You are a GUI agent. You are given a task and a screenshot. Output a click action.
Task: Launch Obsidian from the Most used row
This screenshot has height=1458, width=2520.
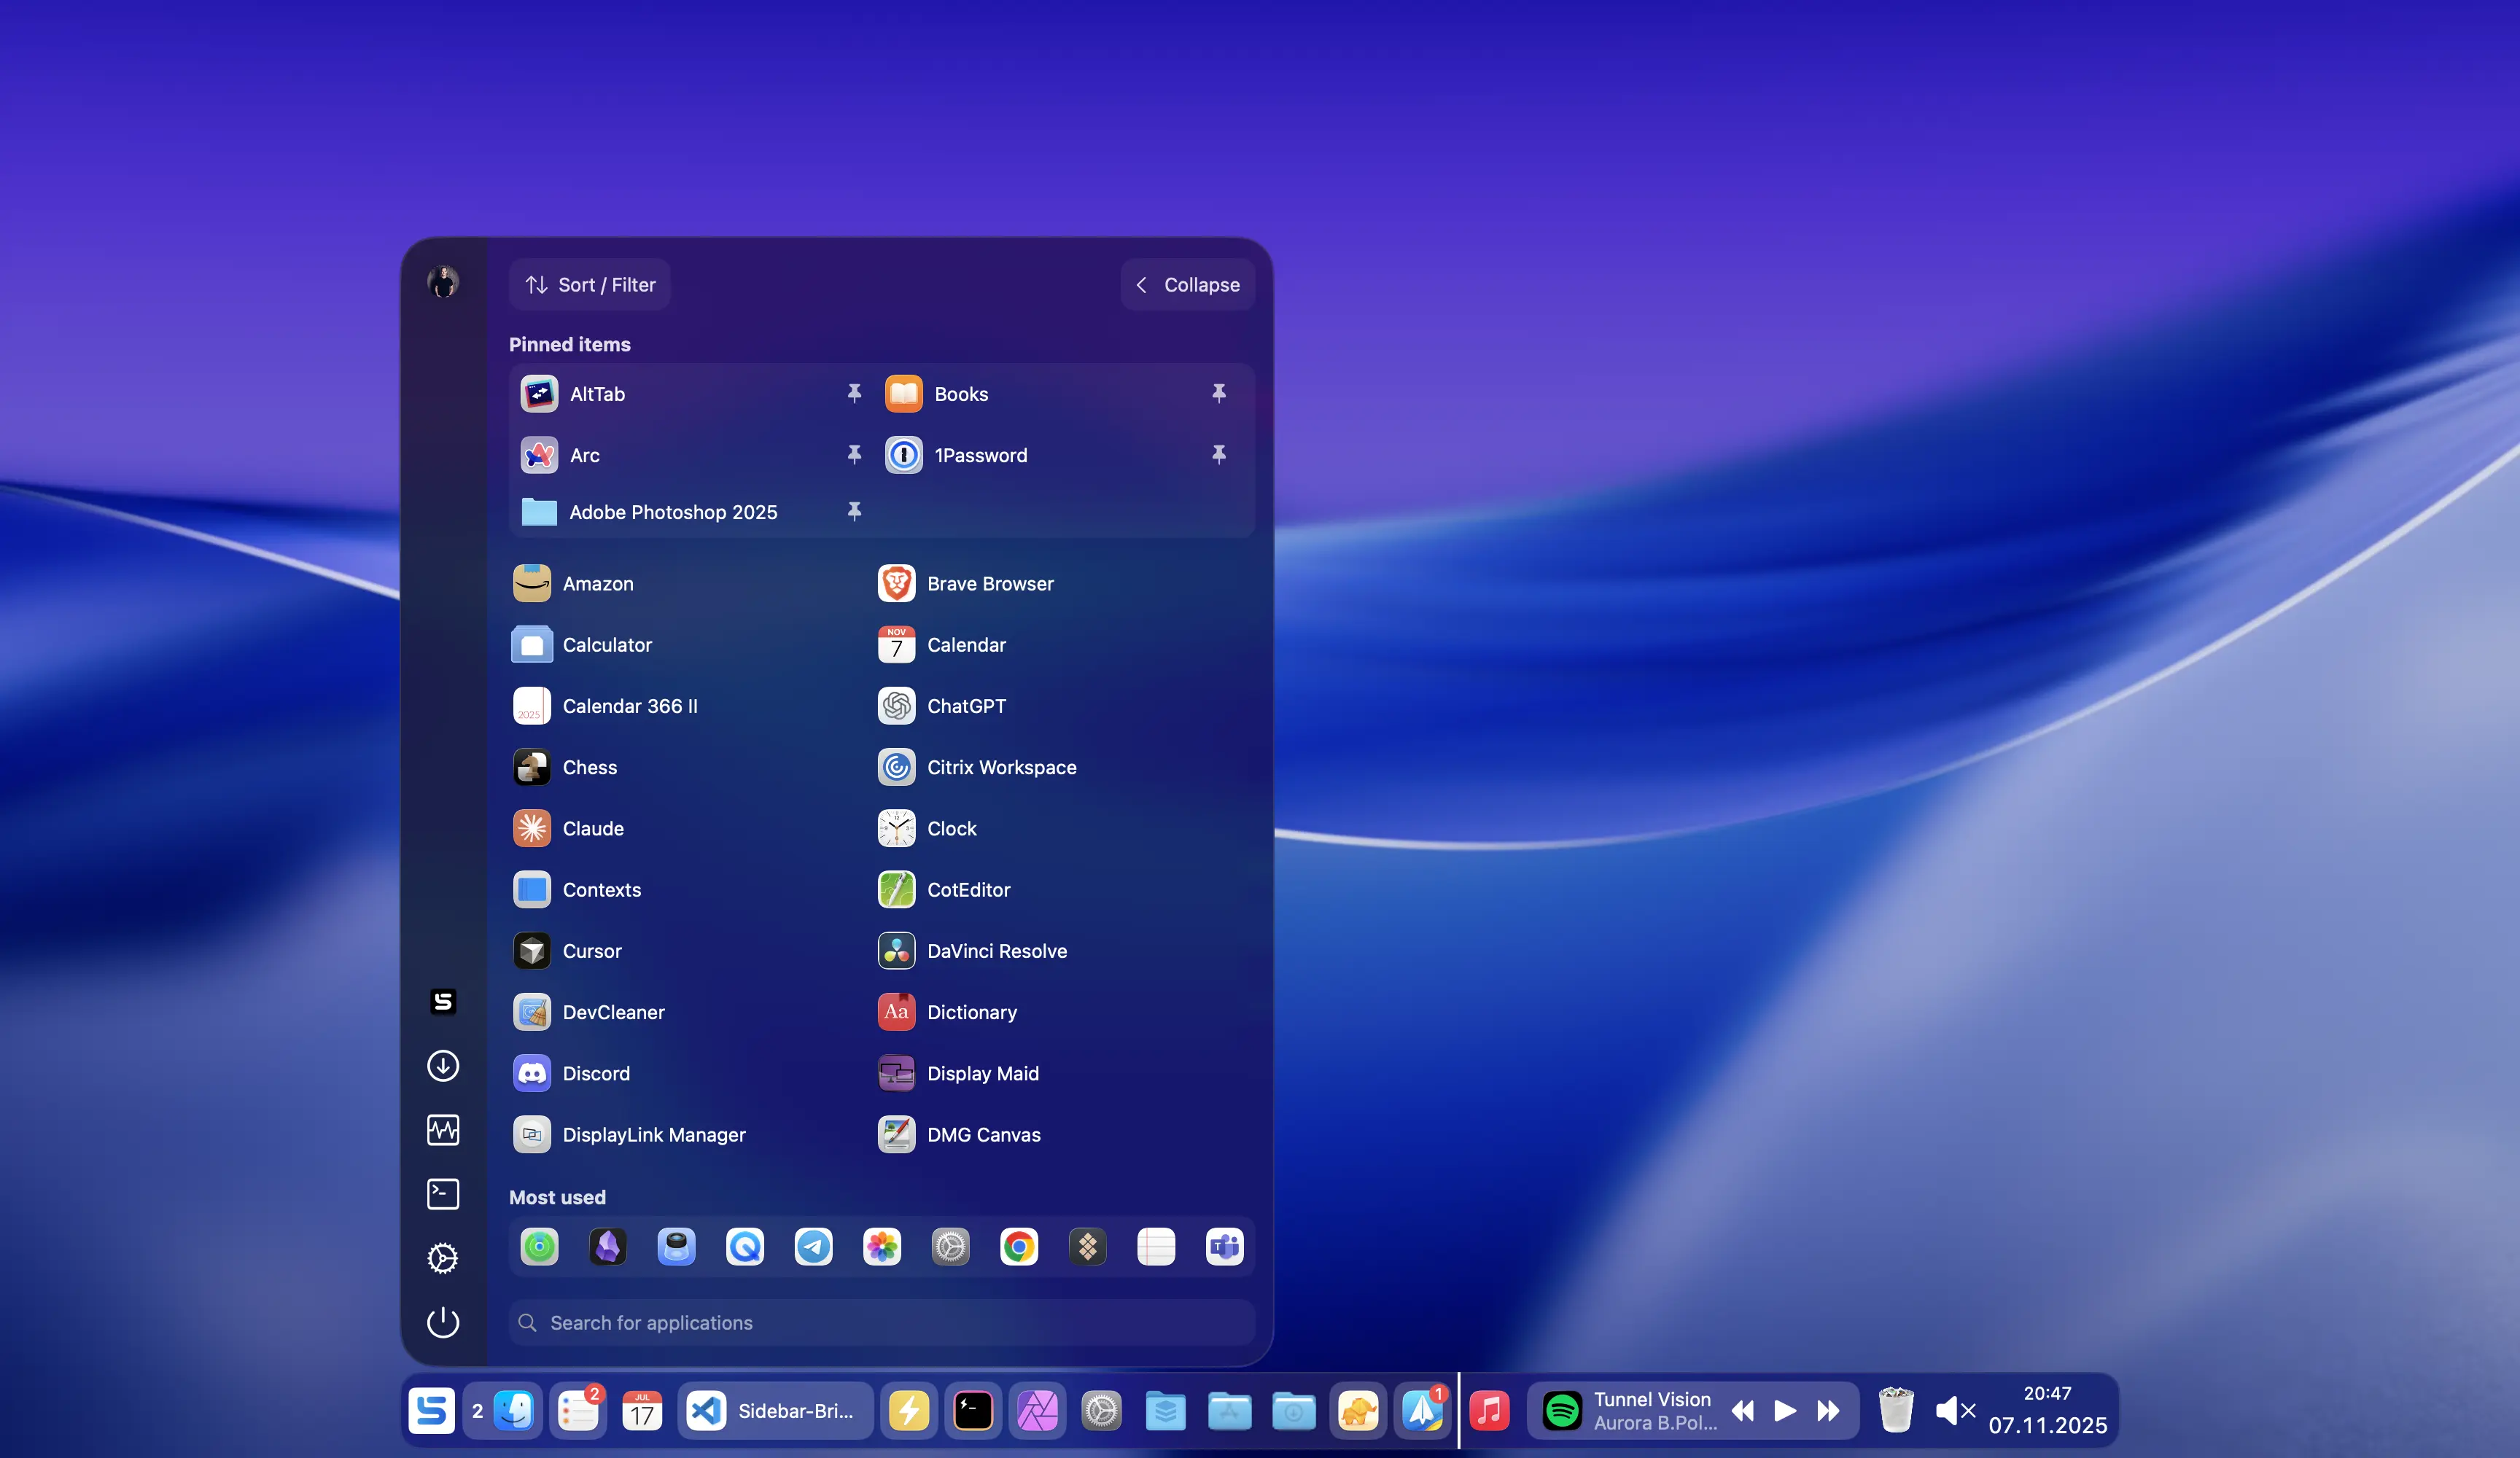tap(608, 1247)
